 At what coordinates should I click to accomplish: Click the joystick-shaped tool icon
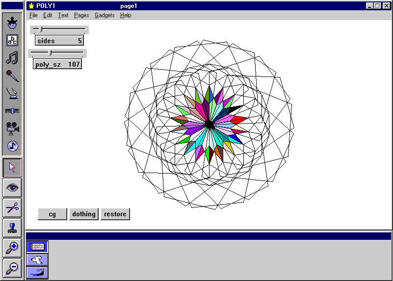point(12,93)
